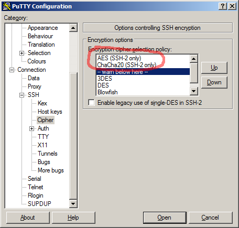The height and width of the screenshot is (228, 239).
Task: Expand the Auth tree node
Action: [x=31, y=128]
